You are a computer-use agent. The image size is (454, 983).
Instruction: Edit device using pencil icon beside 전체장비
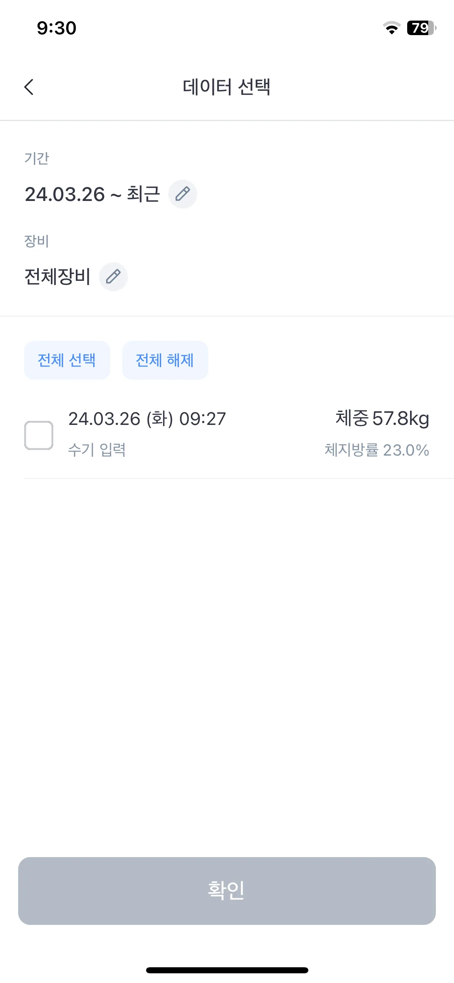point(113,277)
